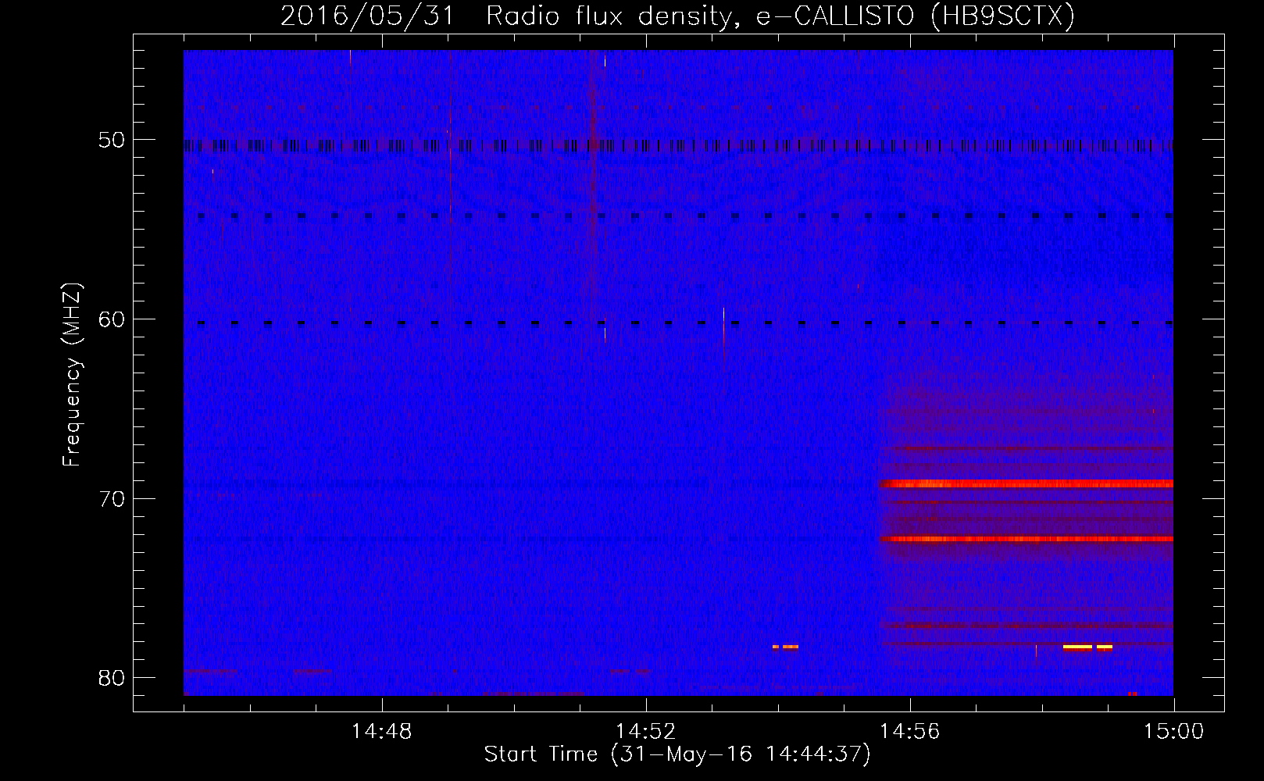The width and height of the screenshot is (1264, 781).
Task: Click the 14:56 time tick label
Action: (x=909, y=731)
